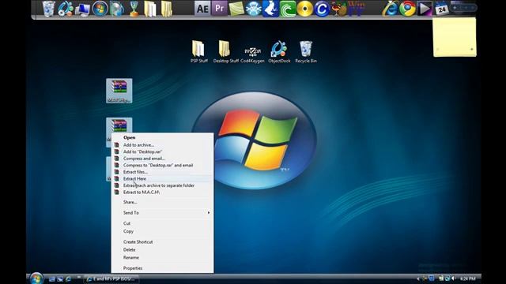Screen dimensions: 506x284
Task: Select Rename in the context menu
Action: pos(162,258)
